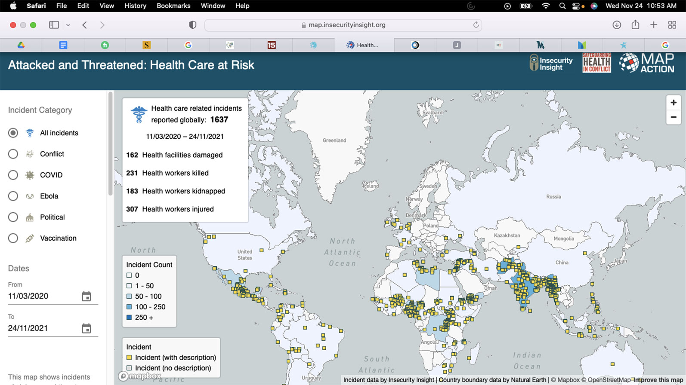
Task: Open the From date calendar picker
Action: pos(86,296)
